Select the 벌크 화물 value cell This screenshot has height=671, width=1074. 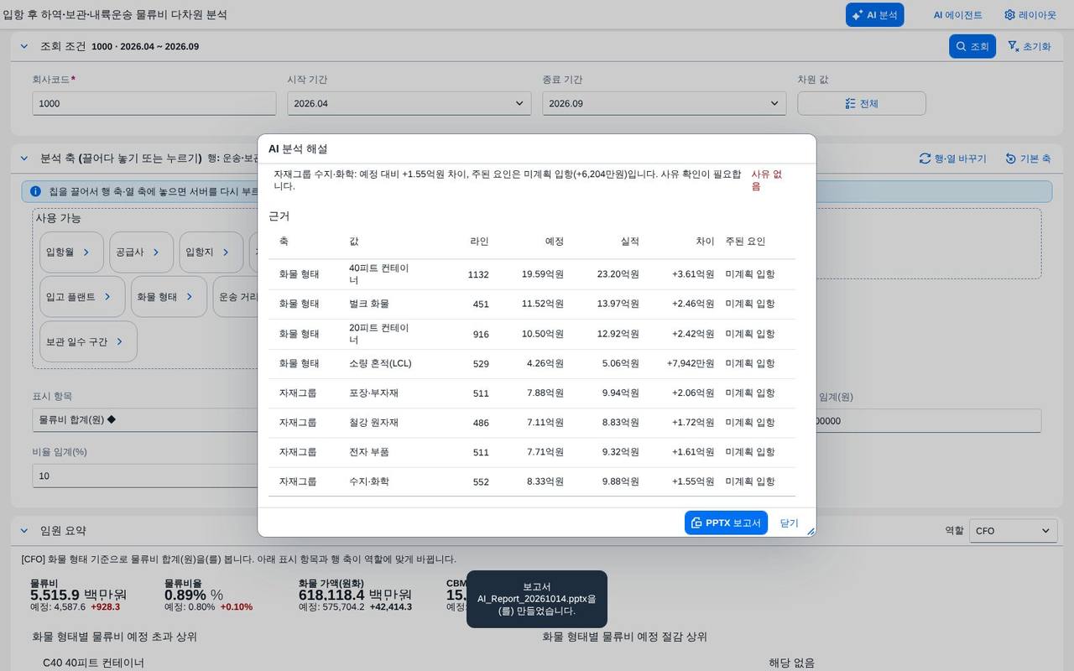pyautogui.click(x=369, y=304)
